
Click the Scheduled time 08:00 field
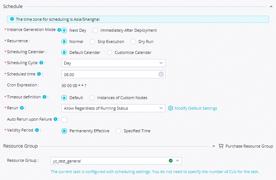click(113, 74)
